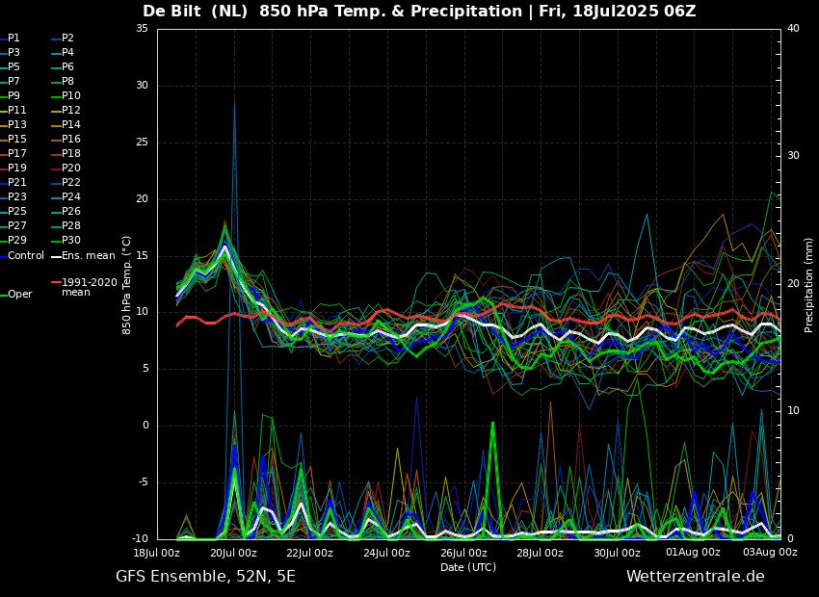Click the 01Aug 00z axis label
819x597 pixels.
coord(694,553)
